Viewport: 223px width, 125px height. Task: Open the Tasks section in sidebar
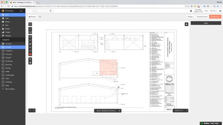(x=13, y=18)
